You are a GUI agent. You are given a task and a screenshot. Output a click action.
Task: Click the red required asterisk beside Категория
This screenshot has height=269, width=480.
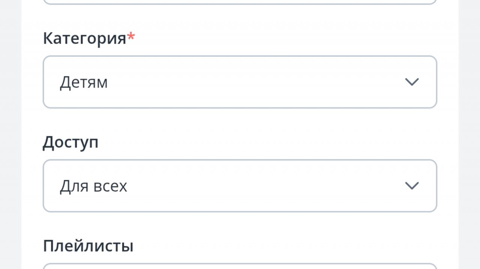[131, 36]
